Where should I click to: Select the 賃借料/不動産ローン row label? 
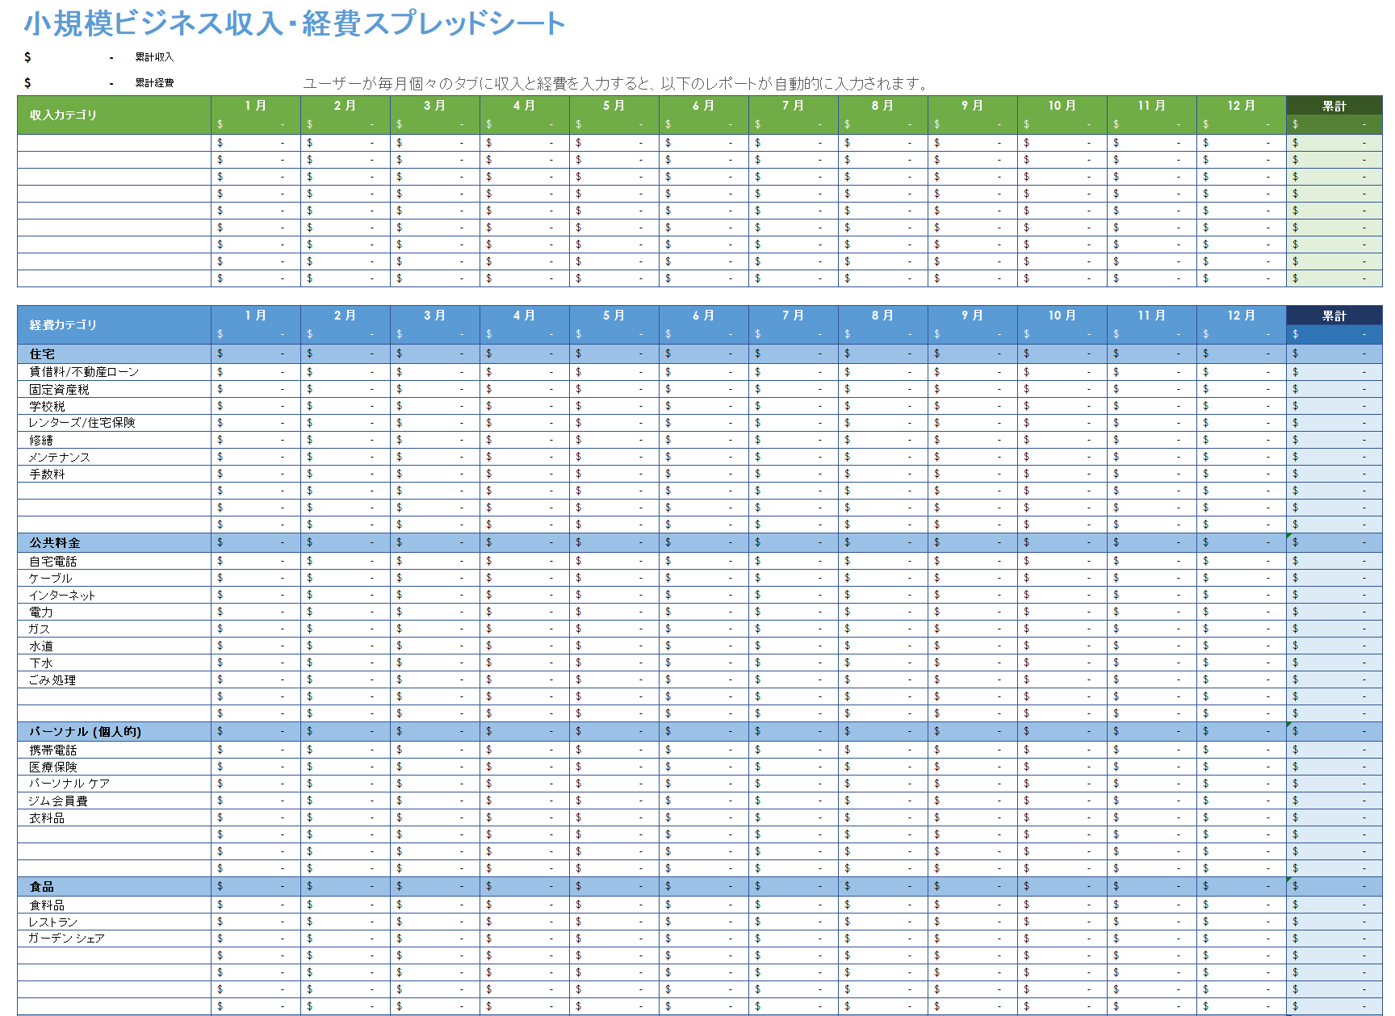[x=84, y=372]
